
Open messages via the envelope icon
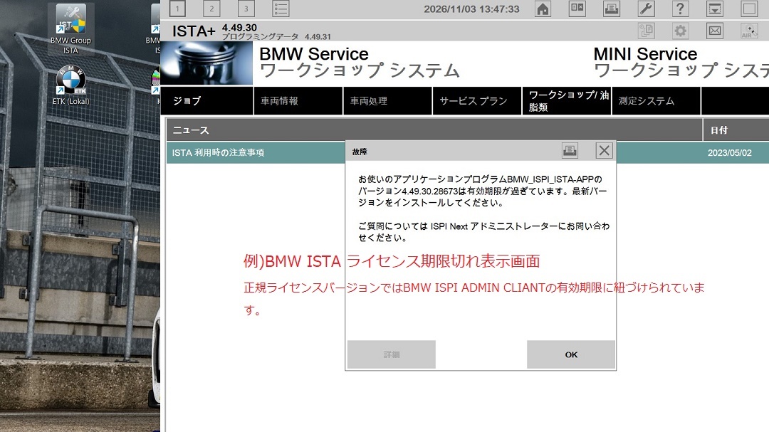click(x=714, y=30)
